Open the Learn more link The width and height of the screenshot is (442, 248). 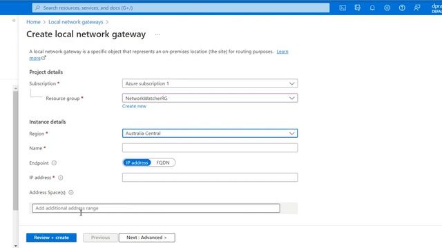[x=282, y=52]
